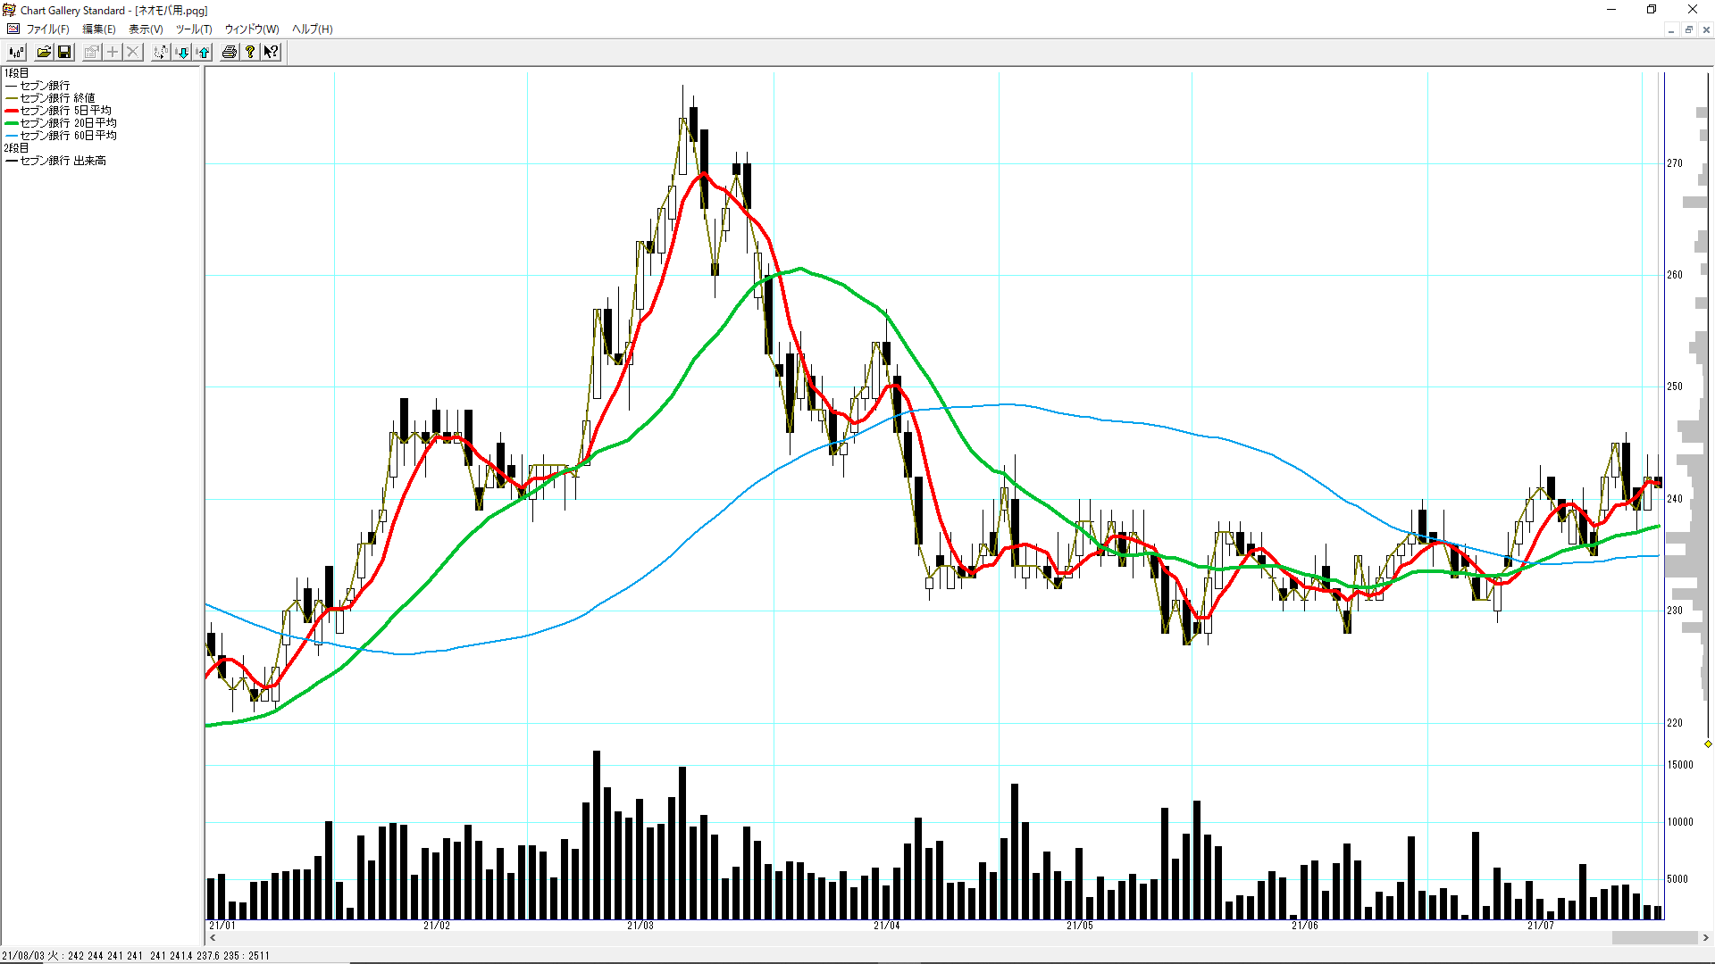Click the yellow question mark help icon
The image size is (1715, 964).
[250, 52]
